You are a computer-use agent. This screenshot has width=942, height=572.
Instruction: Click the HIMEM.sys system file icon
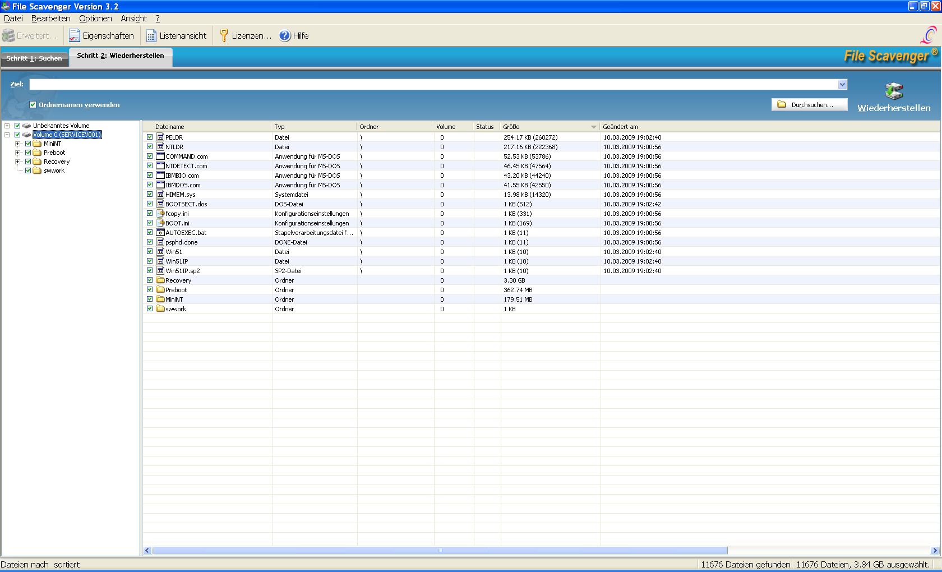[160, 195]
